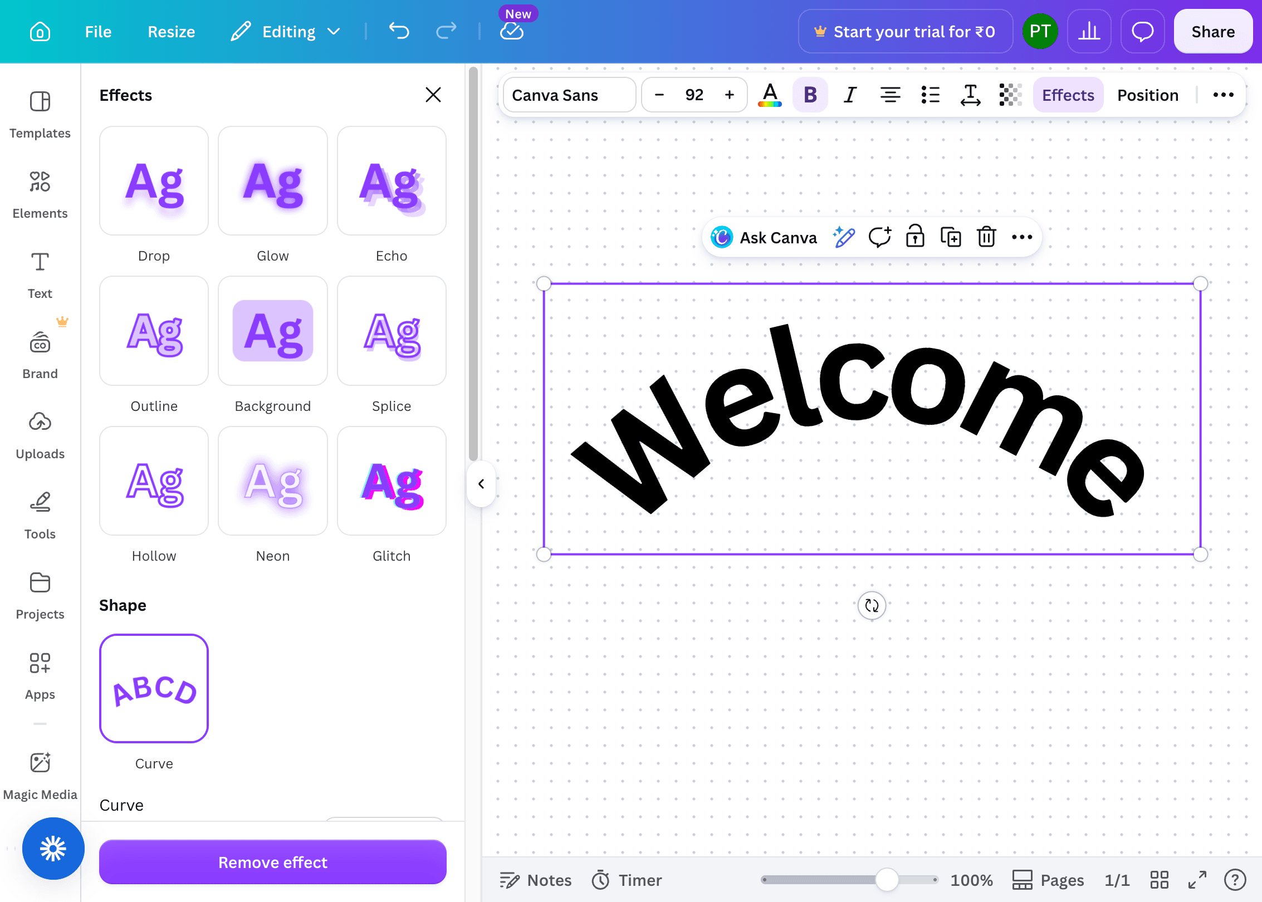The height and width of the screenshot is (902, 1262).
Task: Open comments from the top bar
Action: 1142,32
